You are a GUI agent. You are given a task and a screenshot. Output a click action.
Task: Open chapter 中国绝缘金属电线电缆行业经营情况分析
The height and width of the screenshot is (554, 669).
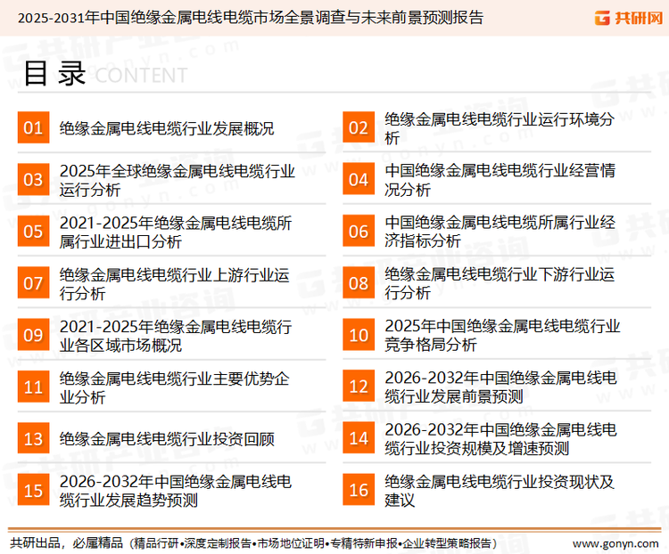click(500, 180)
